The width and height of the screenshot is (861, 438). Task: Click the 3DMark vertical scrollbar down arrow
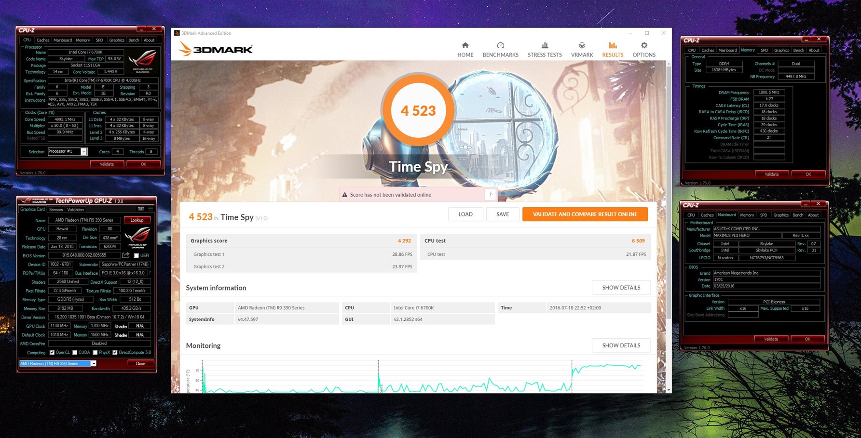pos(668,390)
